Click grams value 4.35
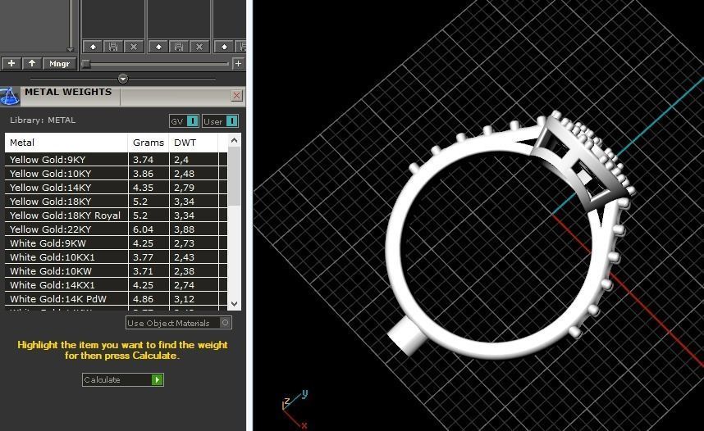The width and height of the screenshot is (704, 431). [x=144, y=188]
